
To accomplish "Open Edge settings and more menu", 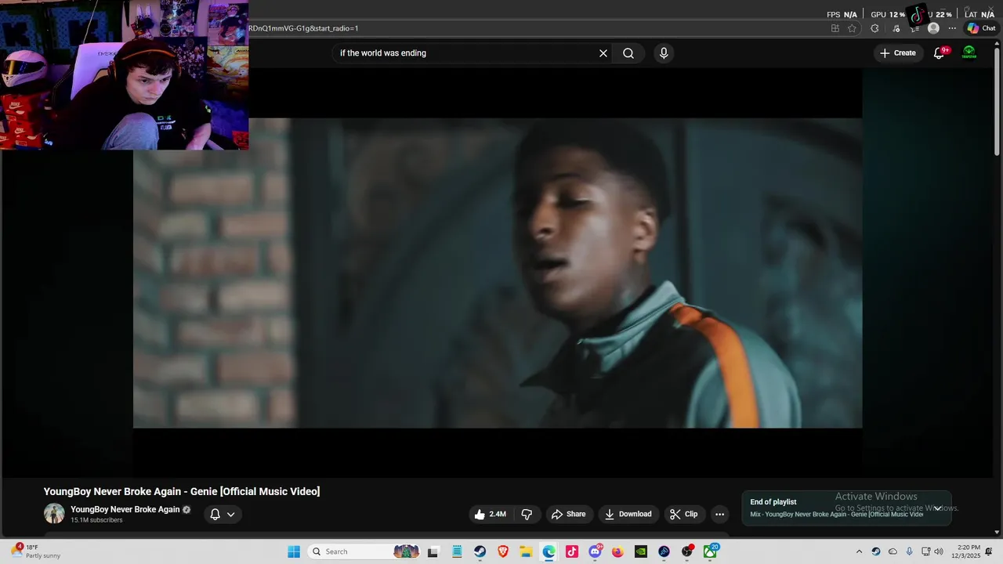I will 952,28.
